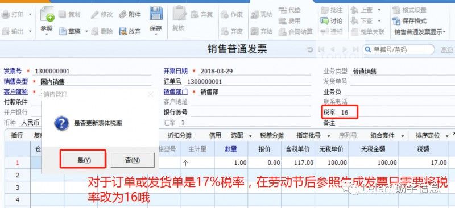Viewport: 455px width, 208px height.
Task: Click the 讨论 discussion icon
Action: coord(324,21)
